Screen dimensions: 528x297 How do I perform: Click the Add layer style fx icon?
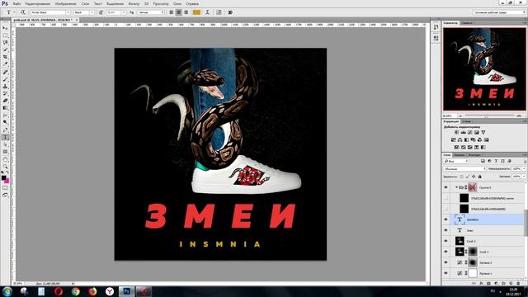point(482,283)
